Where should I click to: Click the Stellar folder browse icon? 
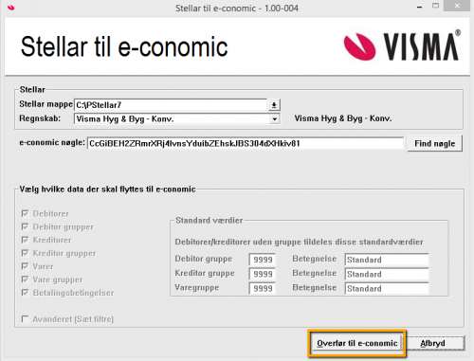click(274, 105)
